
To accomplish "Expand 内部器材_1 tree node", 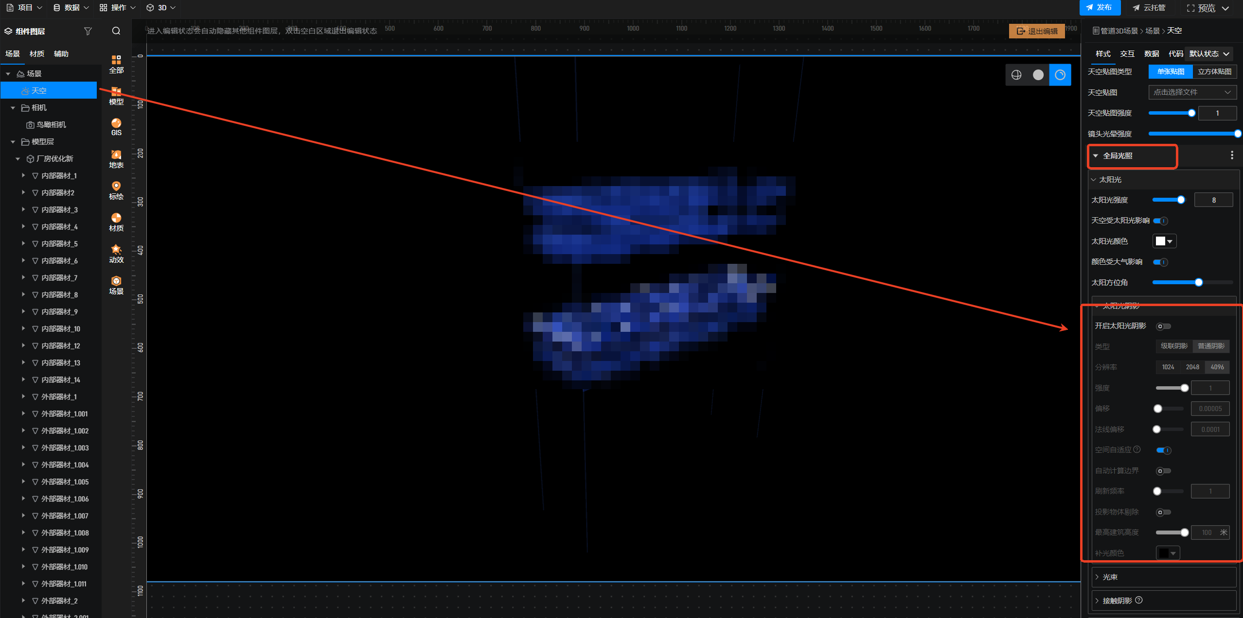I will [x=23, y=175].
